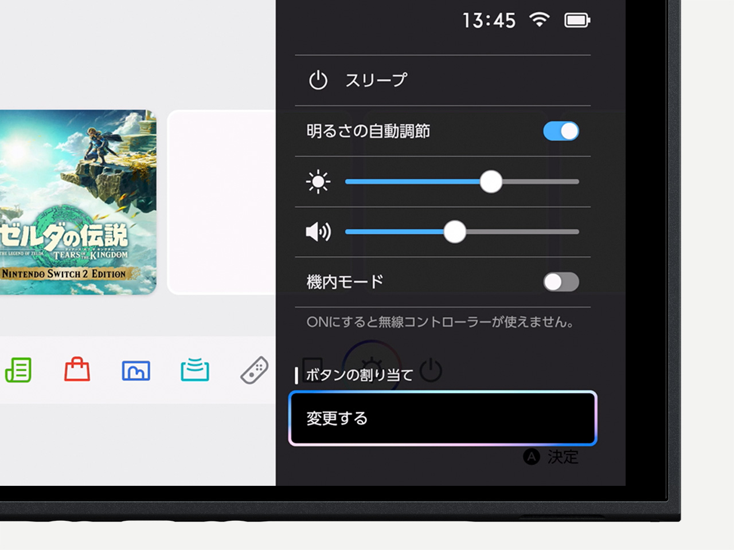Image resolution: width=734 pixels, height=550 pixels.
Task: Click the A 決定 confirm prompt
Action: click(550, 457)
